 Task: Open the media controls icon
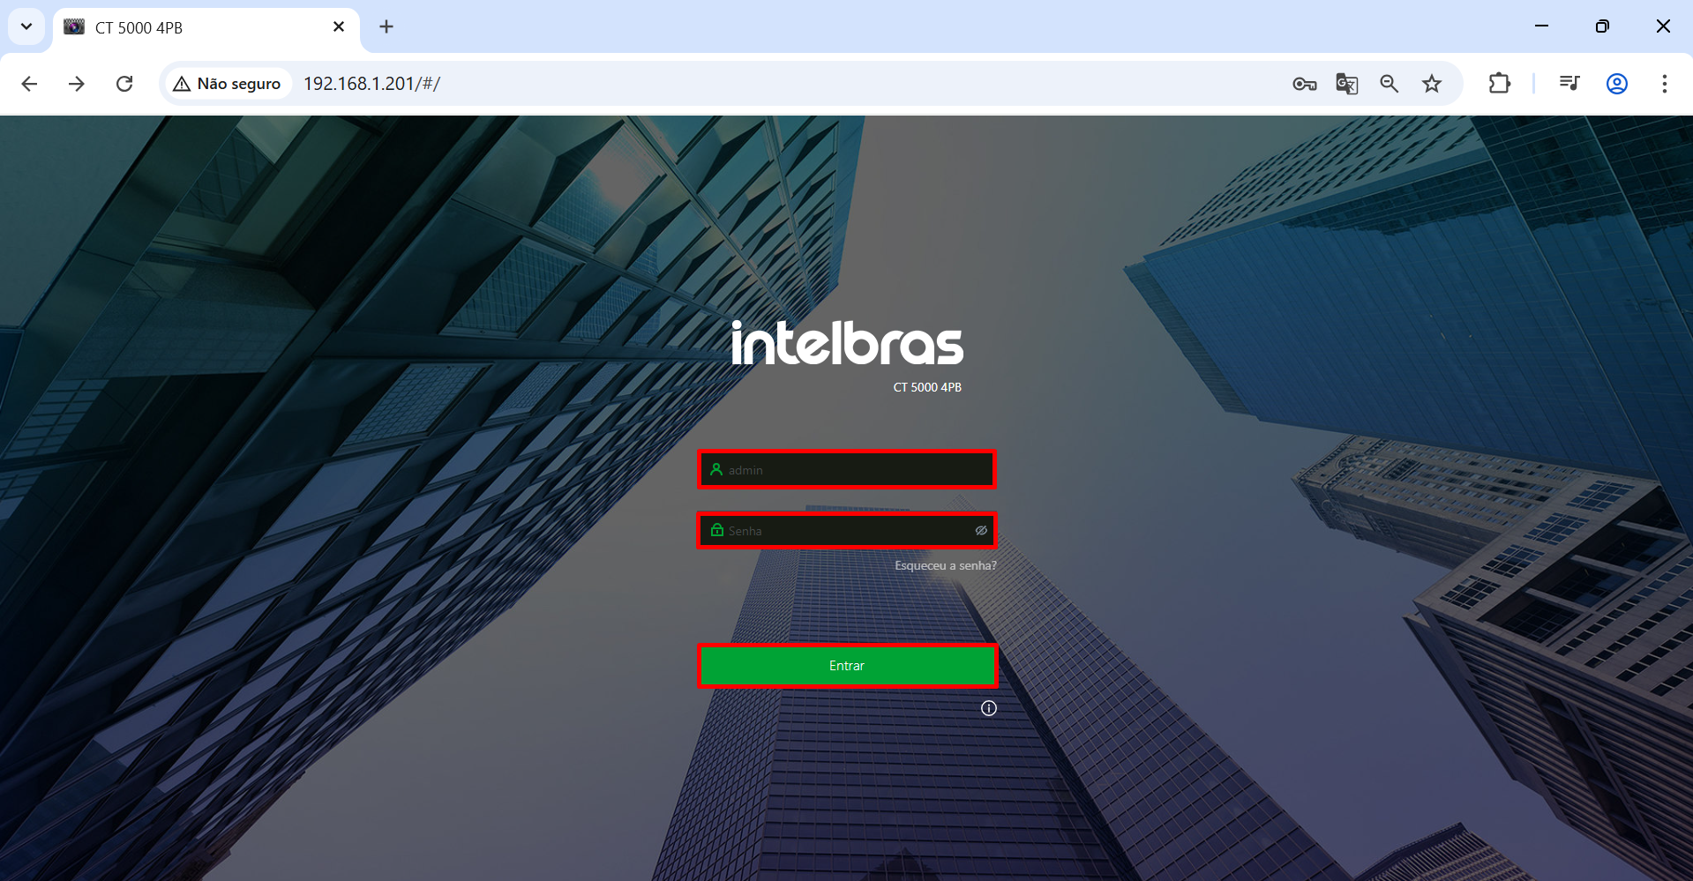point(1569,84)
